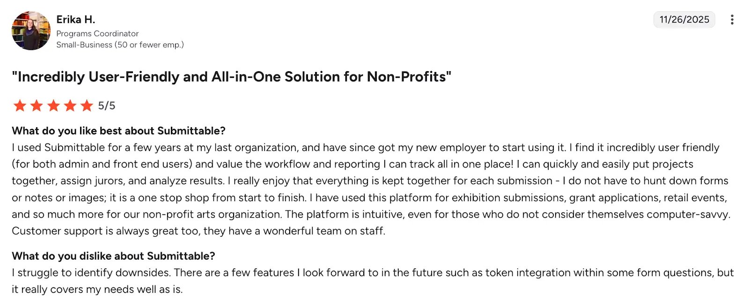The height and width of the screenshot is (306, 749).
Task: Click the 11/26/2025 date badge
Action: point(684,20)
